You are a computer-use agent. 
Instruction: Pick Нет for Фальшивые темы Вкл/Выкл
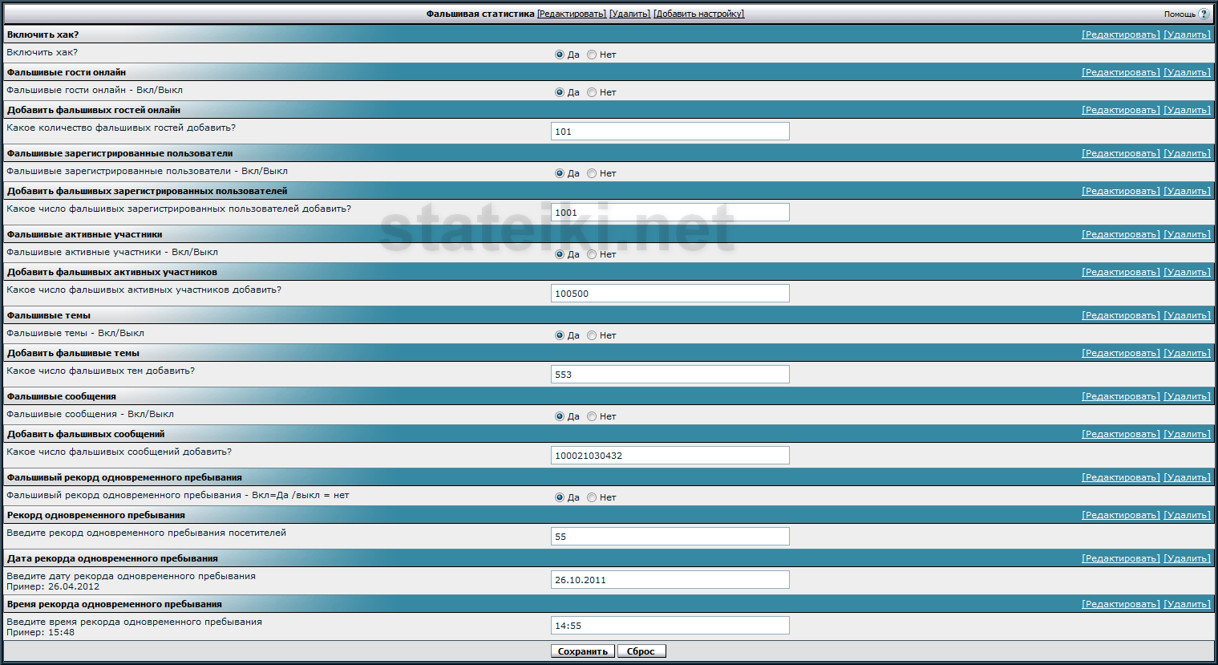pyautogui.click(x=592, y=335)
